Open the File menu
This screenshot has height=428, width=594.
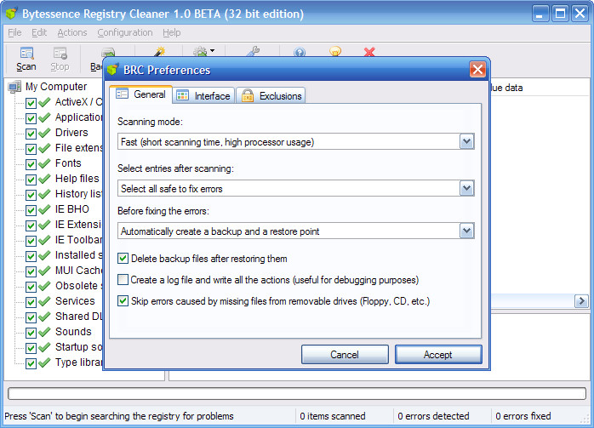click(x=14, y=32)
